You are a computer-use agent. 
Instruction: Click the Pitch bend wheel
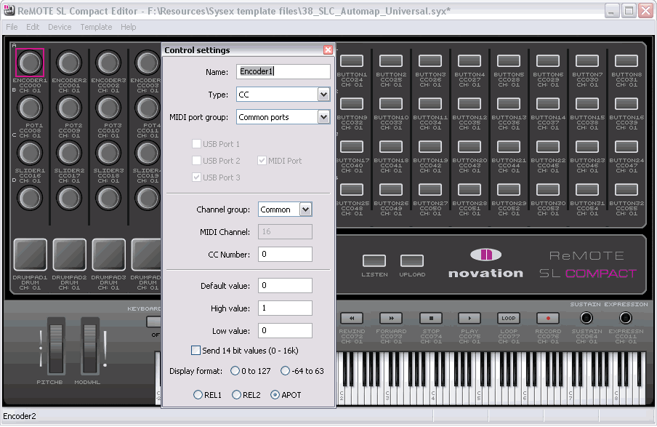pyautogui.click(x=56, y=346)
